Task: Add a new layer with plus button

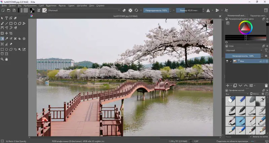Action: click(228, 86)
